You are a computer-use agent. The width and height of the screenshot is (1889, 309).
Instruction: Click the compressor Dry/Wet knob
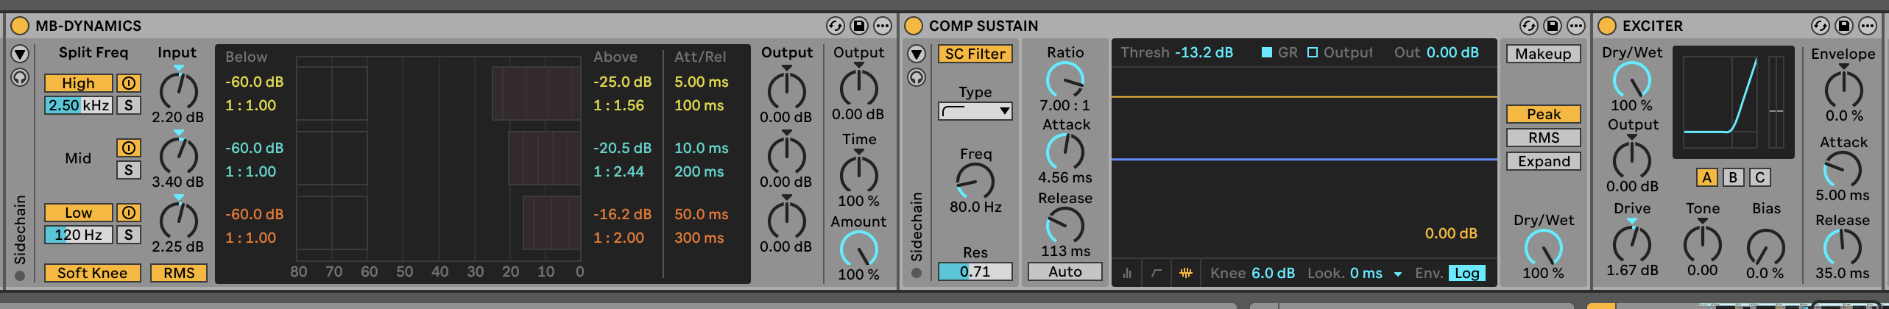point(1544,247)
